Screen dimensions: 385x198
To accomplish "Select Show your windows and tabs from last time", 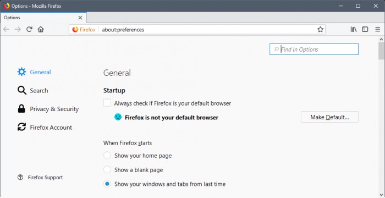I will [x=107, y=184].
